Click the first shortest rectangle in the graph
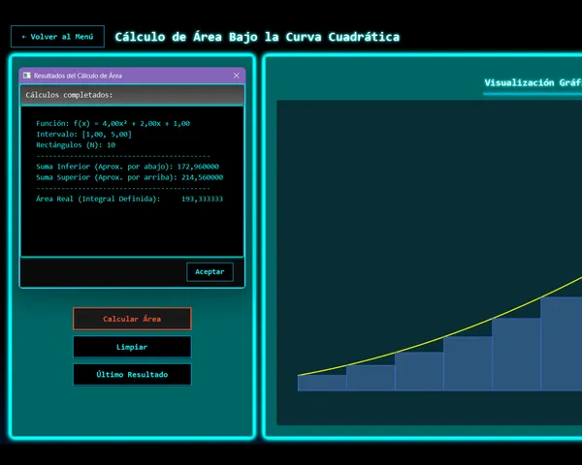This screenshot has width=582, height=465. tap(322, 383)
